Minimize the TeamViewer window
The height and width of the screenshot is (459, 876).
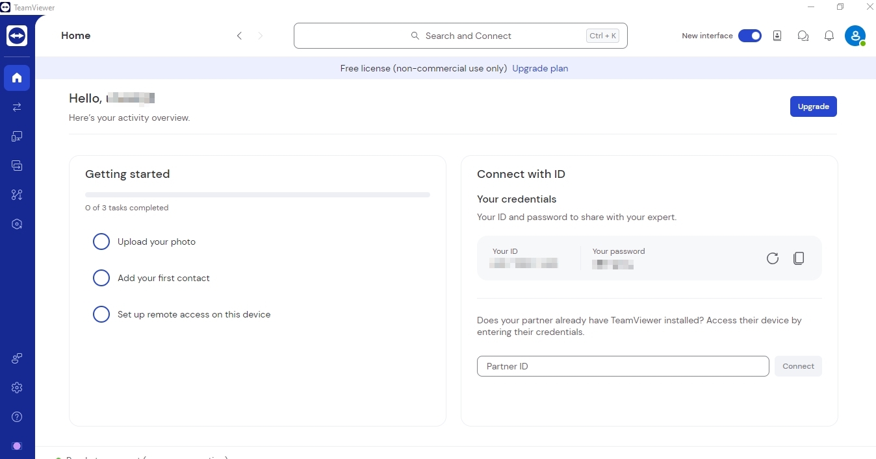point(811,6)
